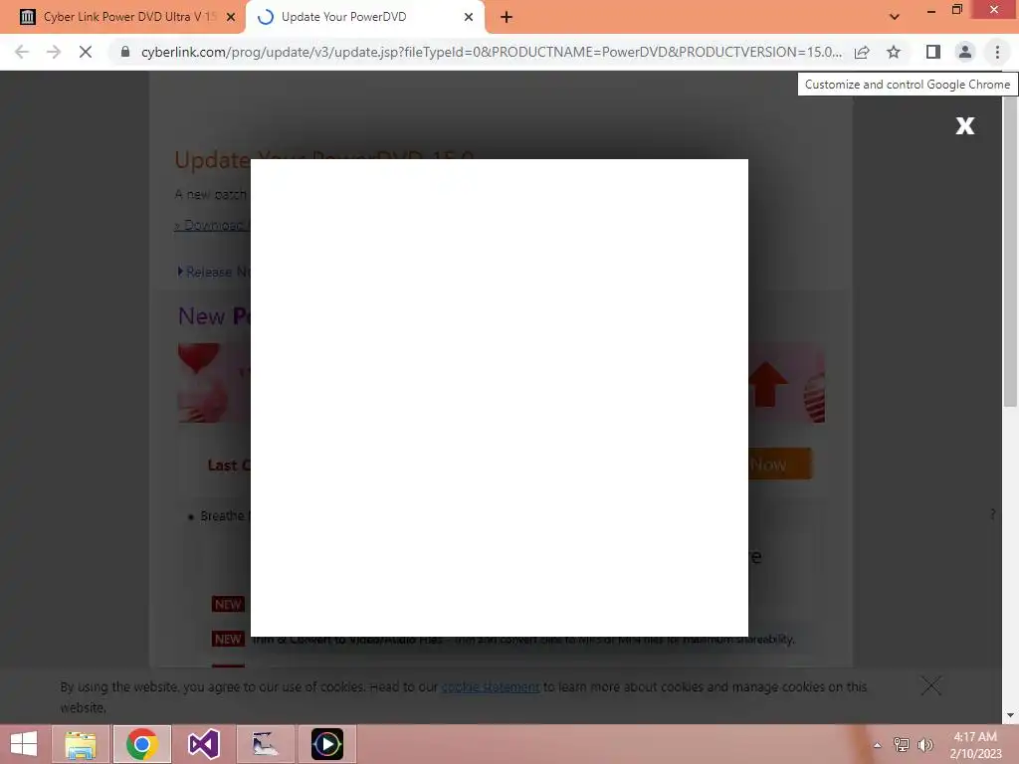The image size is (1019, 764).
Task: Open a new browser tab
Action: tap(507, 18)
